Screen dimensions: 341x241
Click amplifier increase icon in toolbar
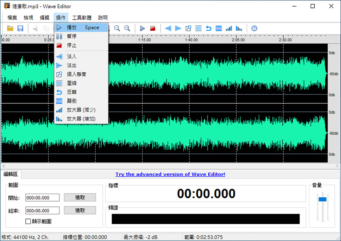[x=239, y=28]
